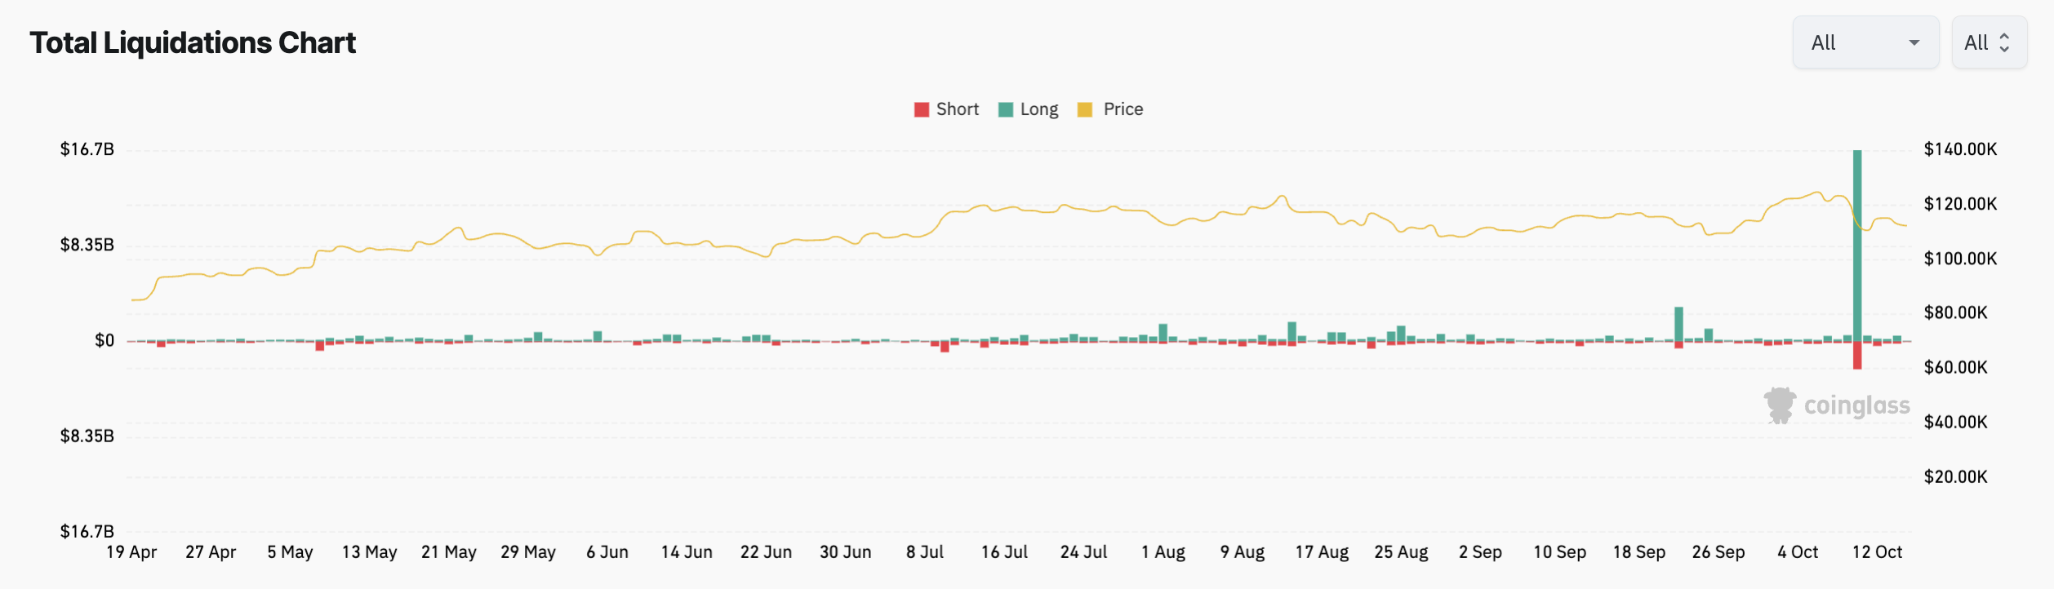Click the large red short bar near 12 Oct

click(x=1857, y=355)
